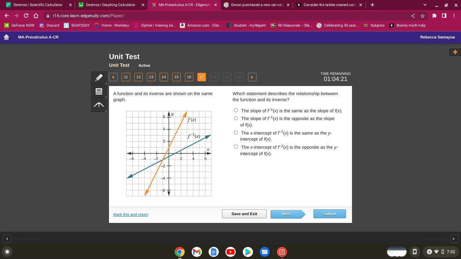The height and width of the screenshot is (259, 461).
Task: Open the GeForce NOW bookmark
Action: point(19,25)
